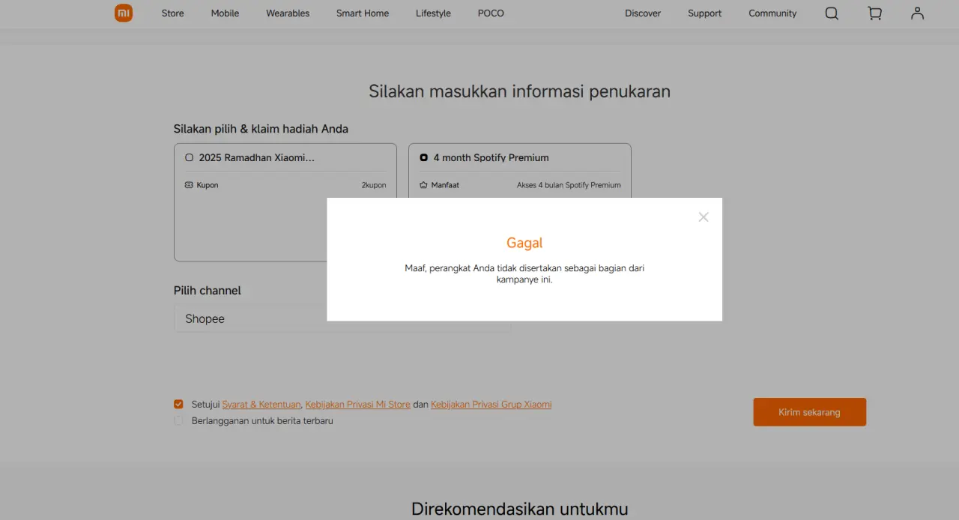Click the Gagal heading text
This screenshot has height=520, width=959.
[524, 243]
